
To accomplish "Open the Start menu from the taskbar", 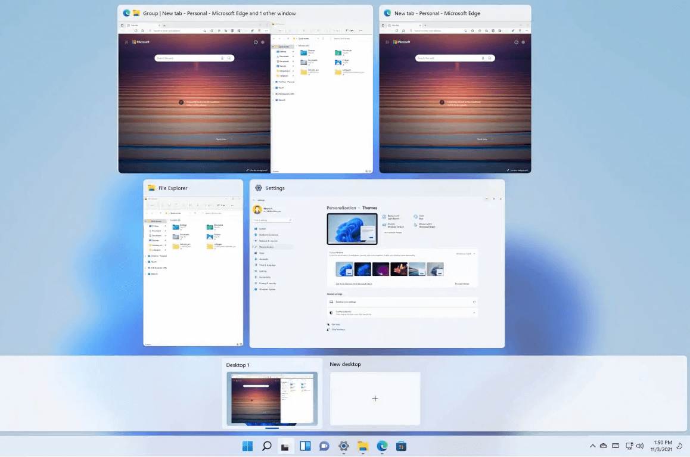I will [x=247, y=446].
